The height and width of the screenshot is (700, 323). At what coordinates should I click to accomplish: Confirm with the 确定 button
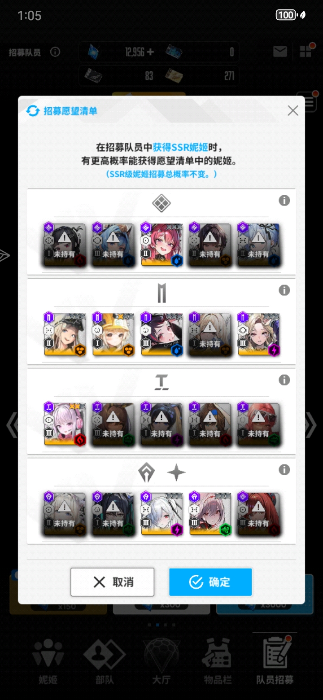pos(210,582)
